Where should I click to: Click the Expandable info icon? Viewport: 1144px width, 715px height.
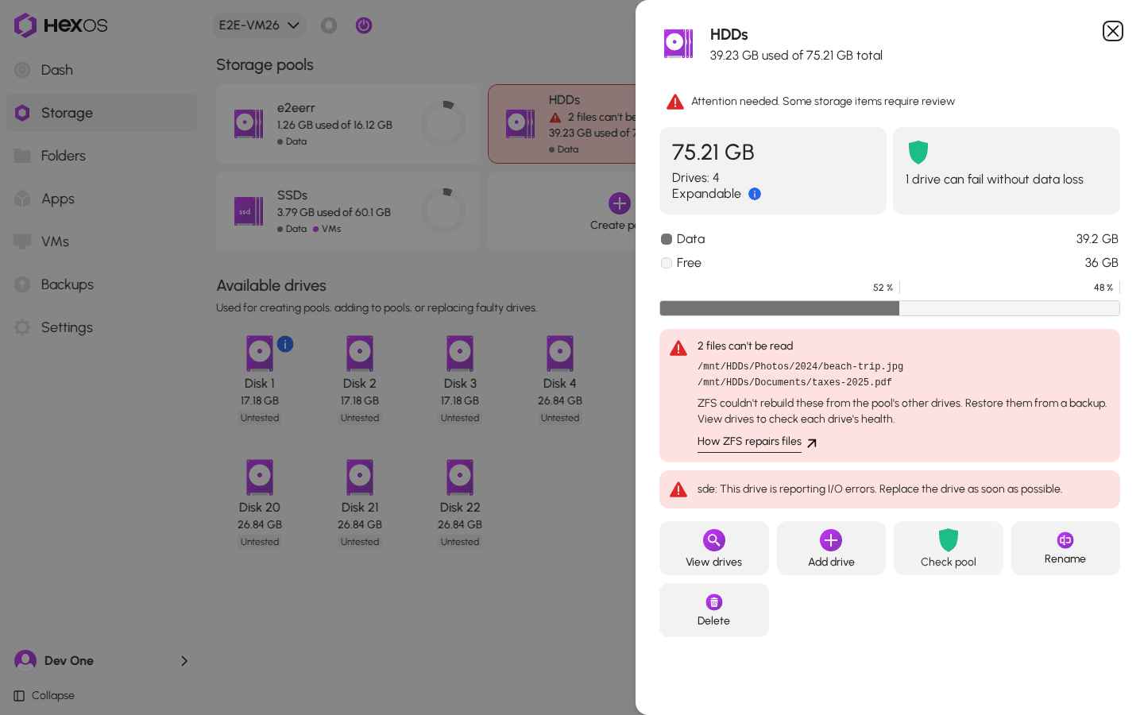point(755,194)
